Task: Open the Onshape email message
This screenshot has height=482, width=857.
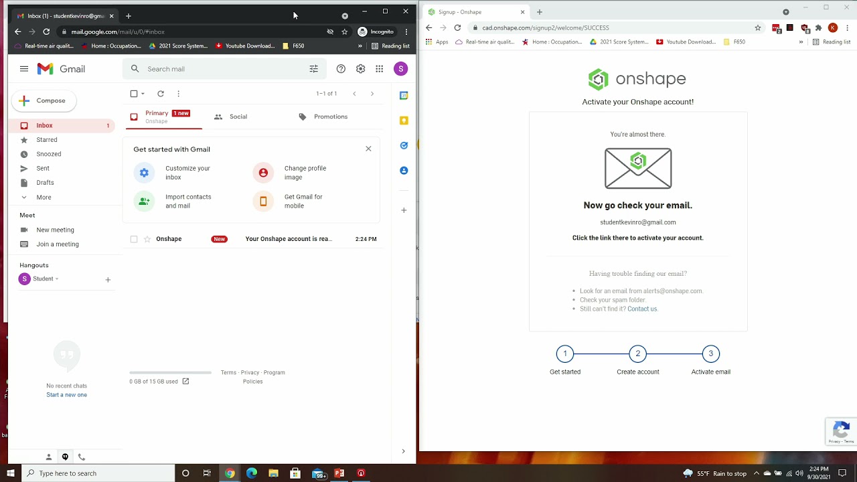Action: (254, 239)
